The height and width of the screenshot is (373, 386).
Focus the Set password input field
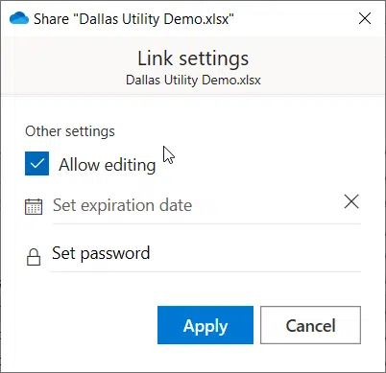click(x=205, y=253)
